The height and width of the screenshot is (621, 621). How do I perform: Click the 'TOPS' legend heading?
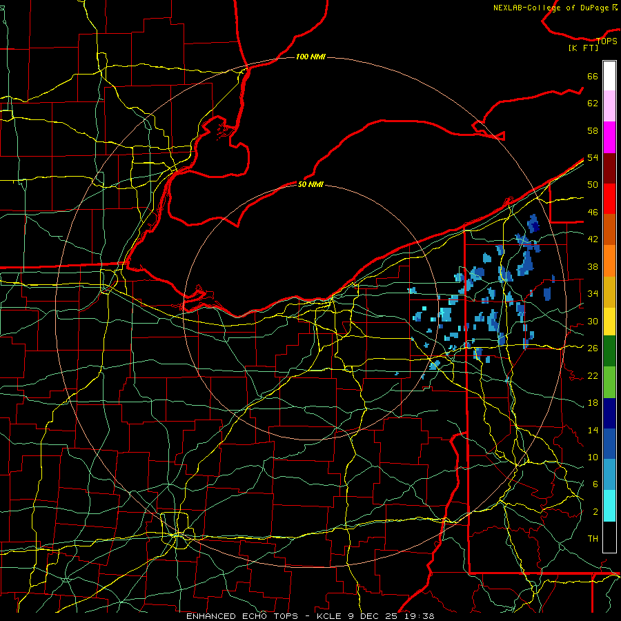[x=607, y=41]
